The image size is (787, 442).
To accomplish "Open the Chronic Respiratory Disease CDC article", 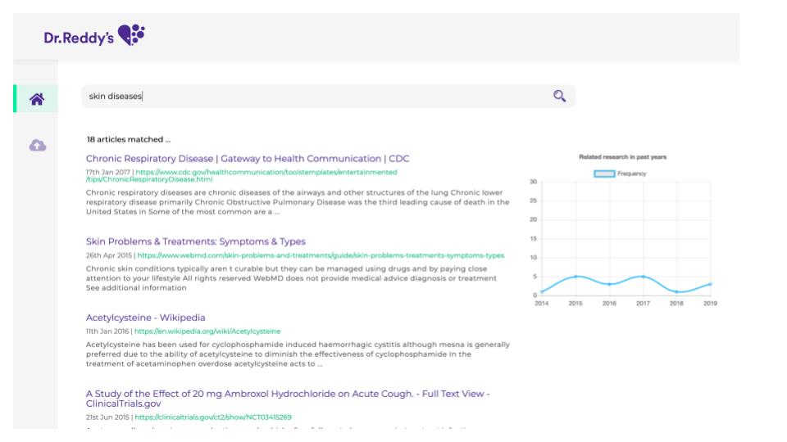I will click(248, 159).
